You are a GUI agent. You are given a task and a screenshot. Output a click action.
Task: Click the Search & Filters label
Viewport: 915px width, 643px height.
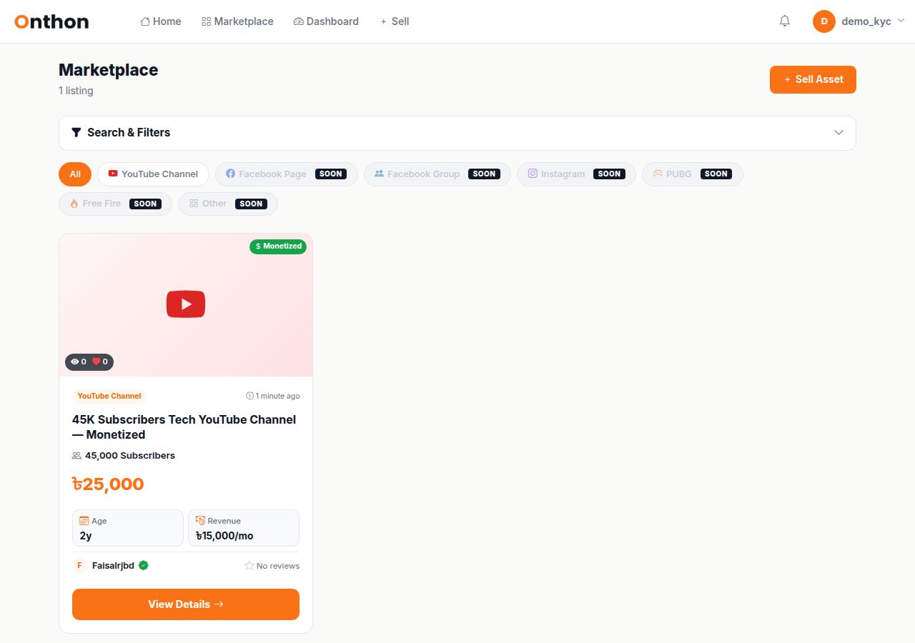pyautogui.click(x=129, y=132)
